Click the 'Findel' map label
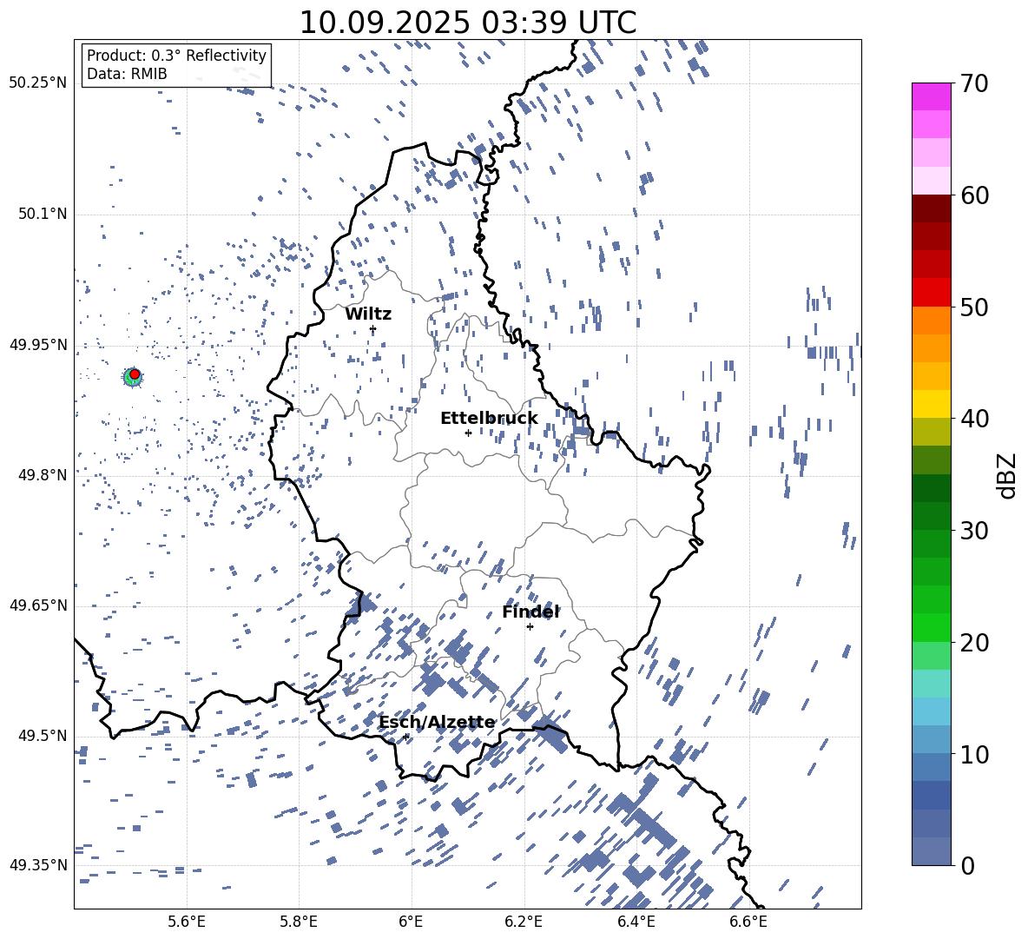This screenshot has width=1028, height=939. 530,612
